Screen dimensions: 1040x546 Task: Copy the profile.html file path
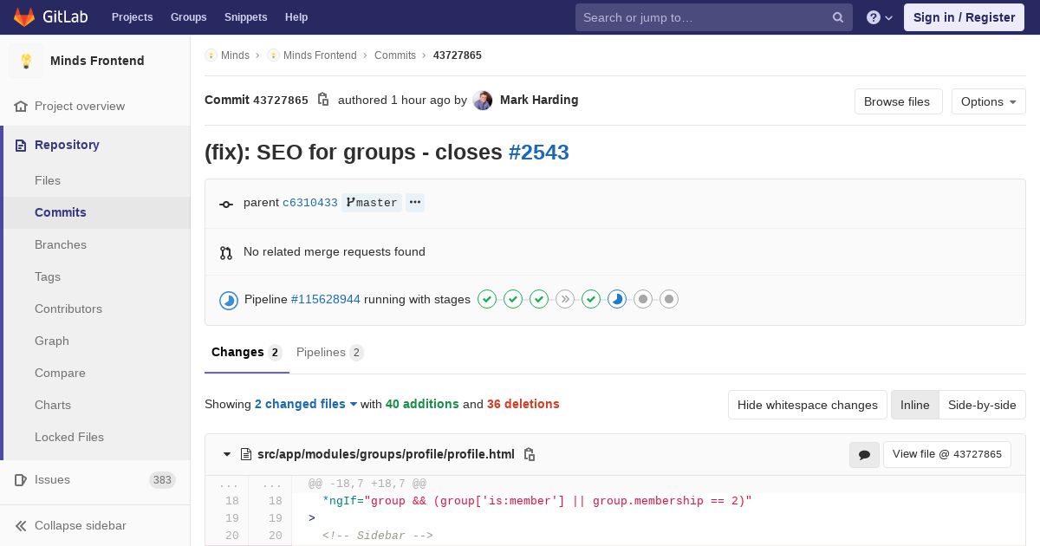point(530,454)
